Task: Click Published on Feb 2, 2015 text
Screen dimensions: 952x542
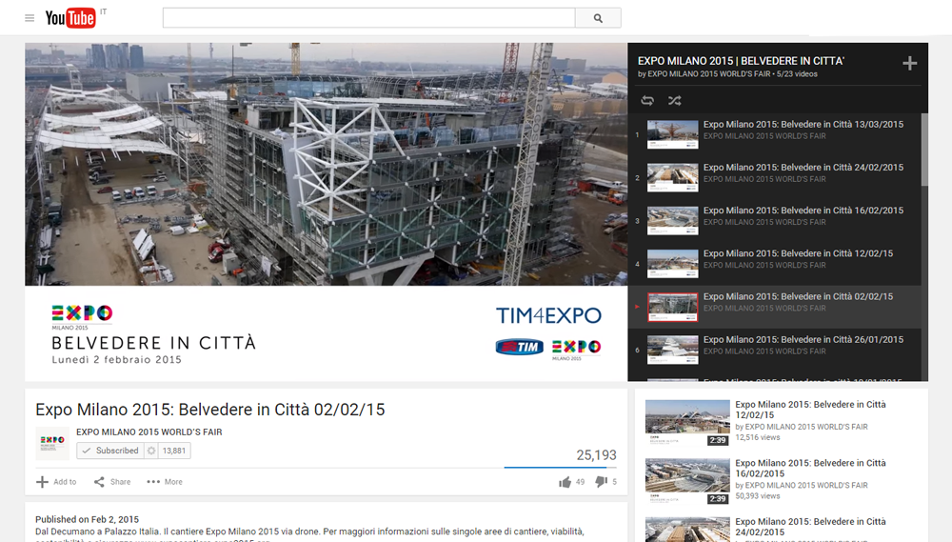Action: point(87,519)
